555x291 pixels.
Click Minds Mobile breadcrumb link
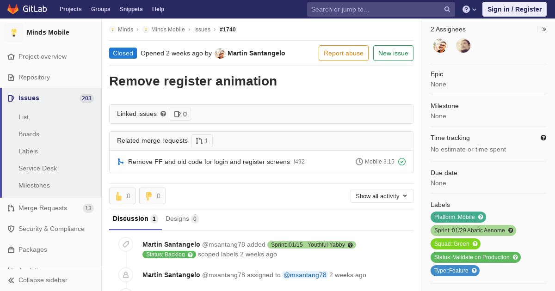(x=168, y=29)
